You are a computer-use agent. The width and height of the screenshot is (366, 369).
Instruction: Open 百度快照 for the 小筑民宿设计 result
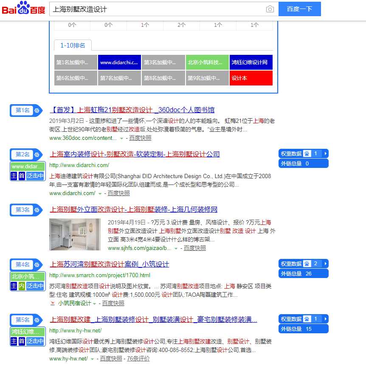[113, 304]
